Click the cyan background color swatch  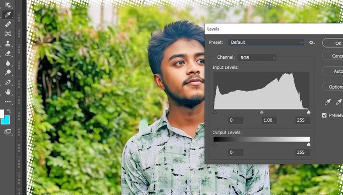click(x=5, y=120)
